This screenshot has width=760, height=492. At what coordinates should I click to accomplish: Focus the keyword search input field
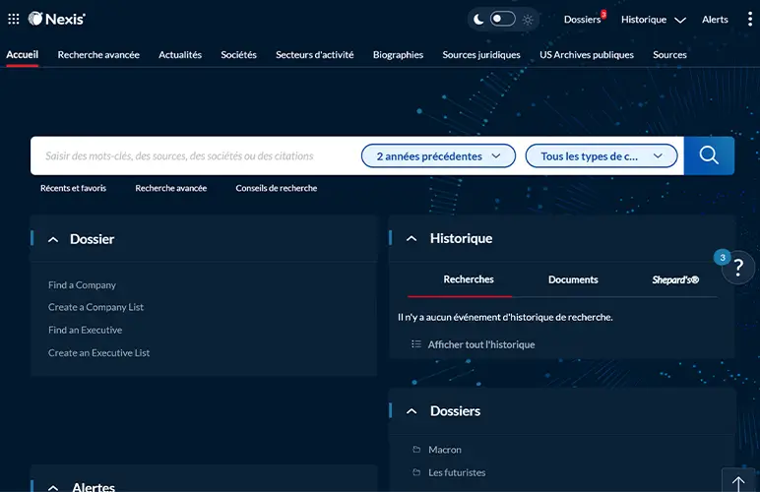(196, 155)
